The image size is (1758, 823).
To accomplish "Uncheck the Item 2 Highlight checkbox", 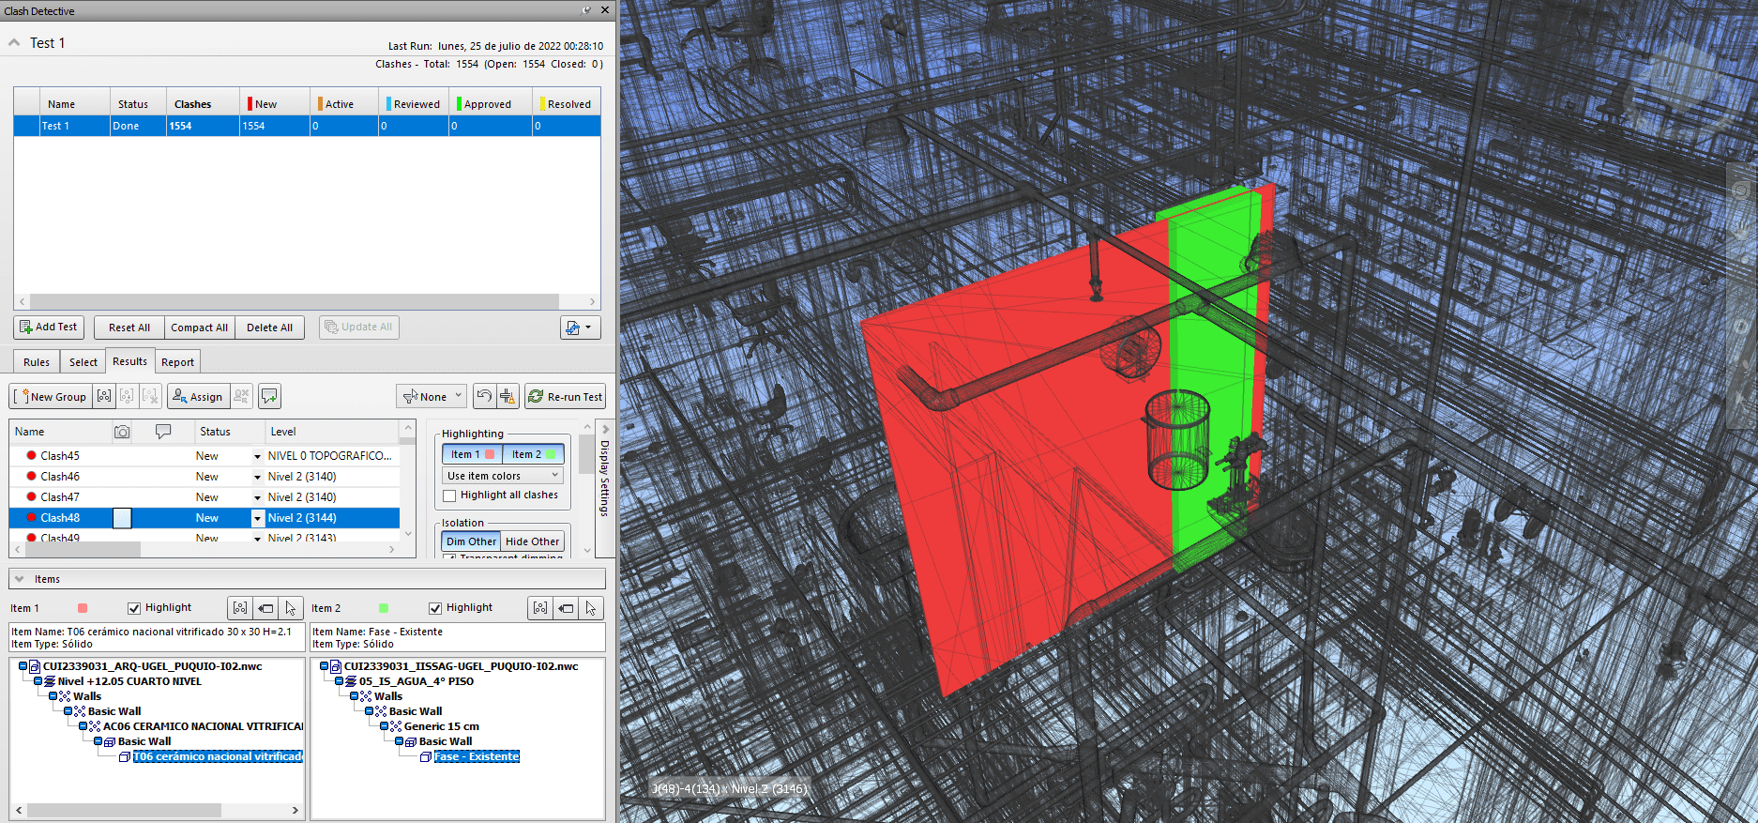I will pos(435,608).
